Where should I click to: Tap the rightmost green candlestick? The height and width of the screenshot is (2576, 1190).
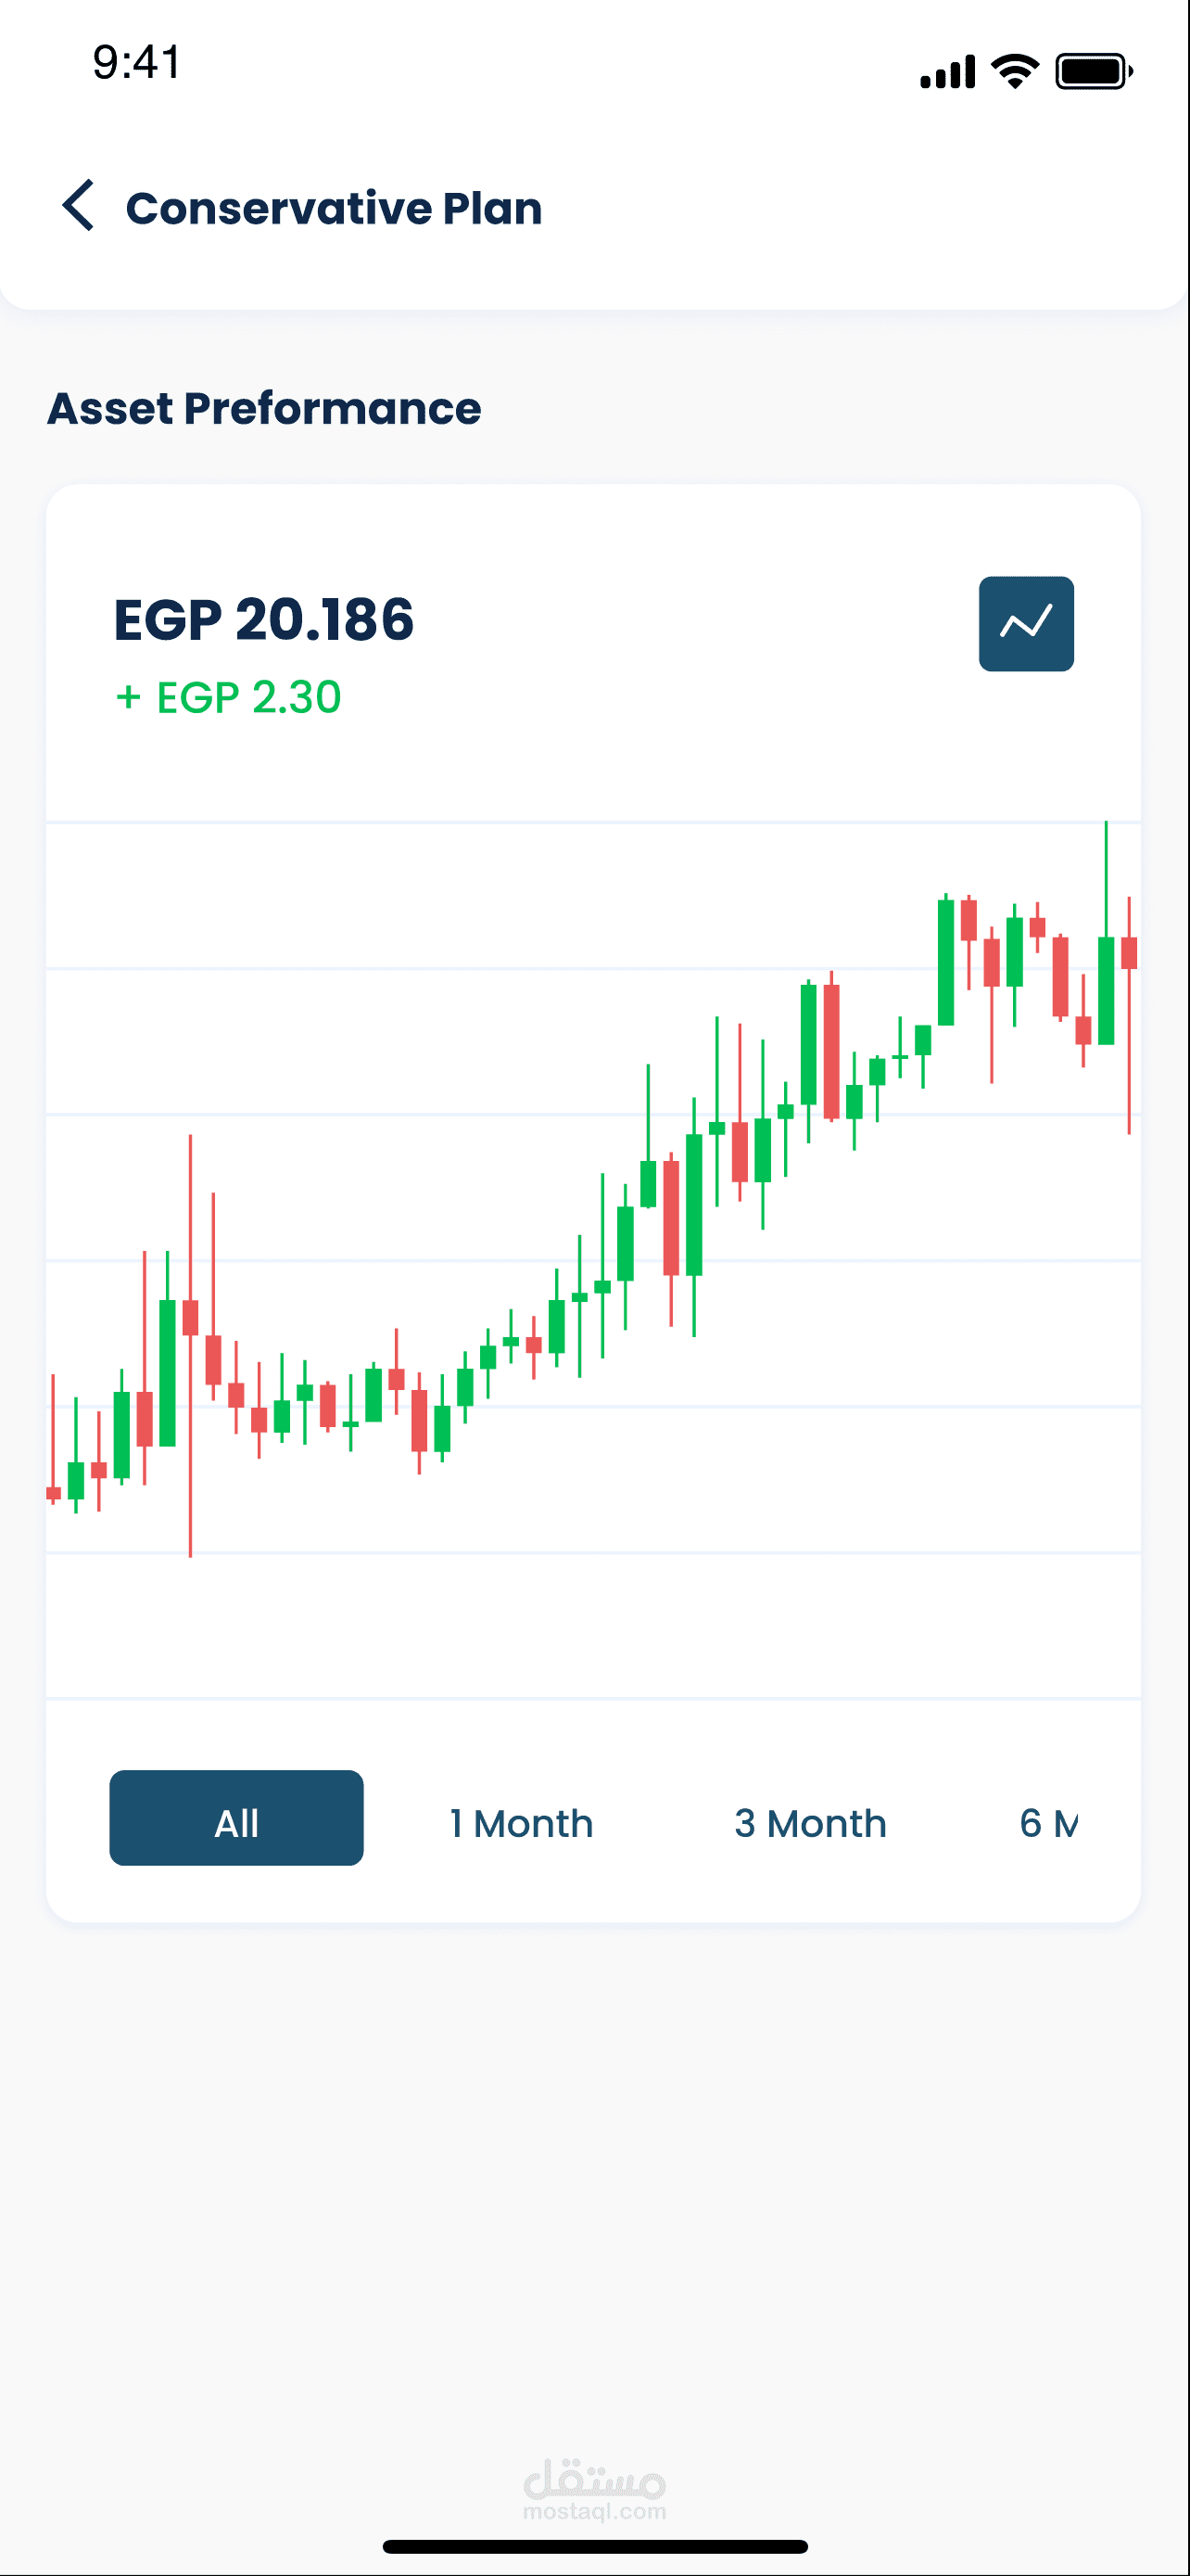(x=1106, y=990)
